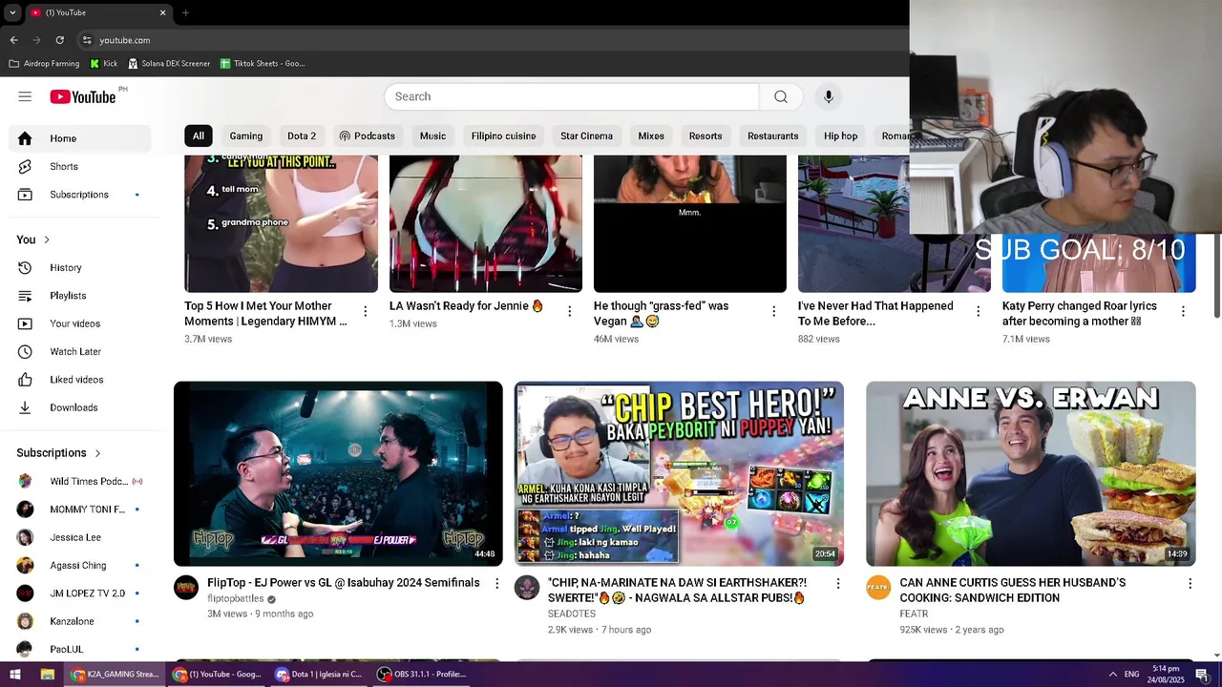Image resolution: width=1222 pixels, height=687 pixels.
Task: Open History in the sidebar
Action: pyautogui.click(x=80, y=268)
